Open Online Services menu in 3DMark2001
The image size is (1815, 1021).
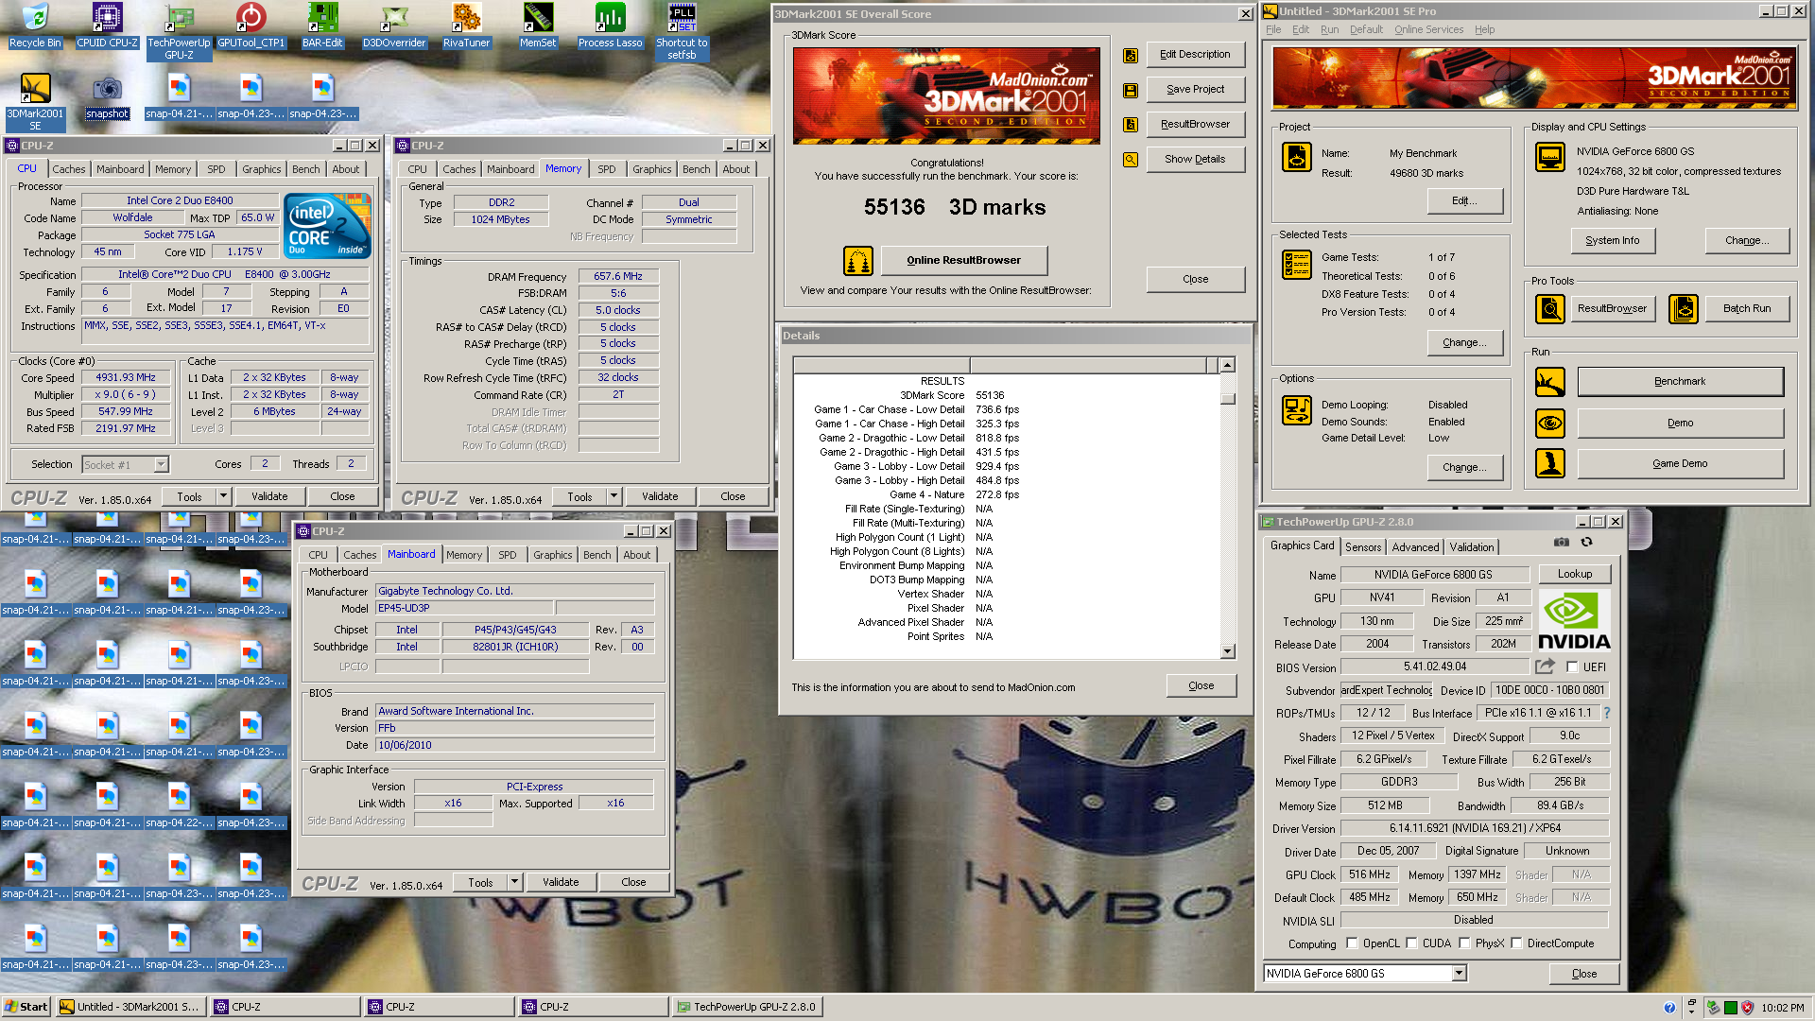pyautogui.click(x=1428, y=29)
